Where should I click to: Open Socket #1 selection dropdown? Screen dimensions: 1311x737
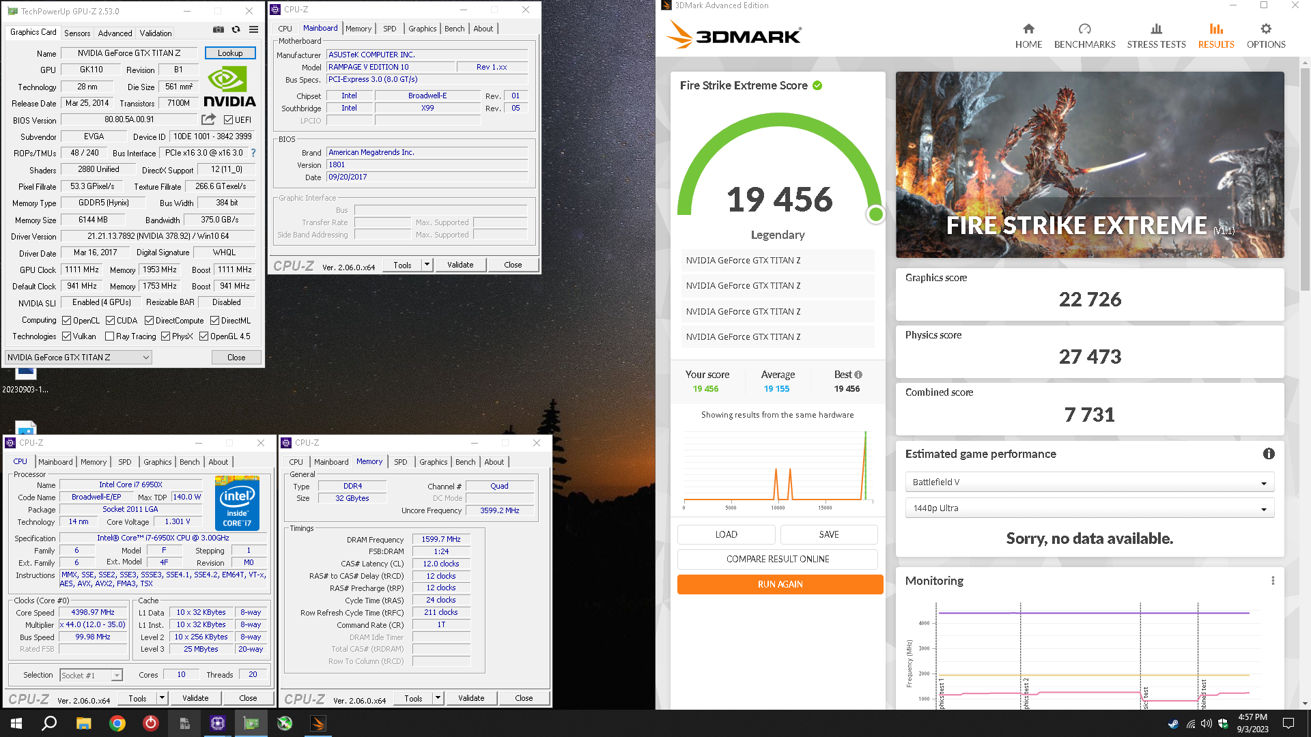91,676
